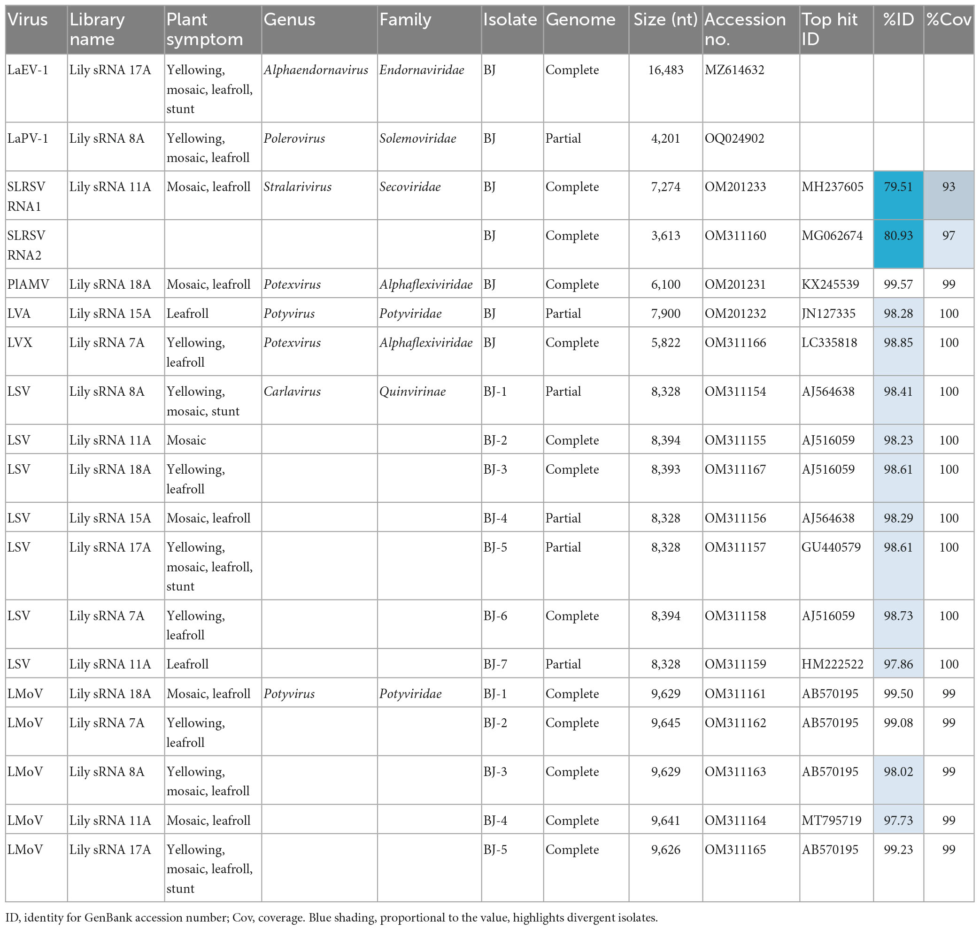This screenshot has height=930, width=980.
Task: Click the 'Genome' column header
Action: click(586, 29)
